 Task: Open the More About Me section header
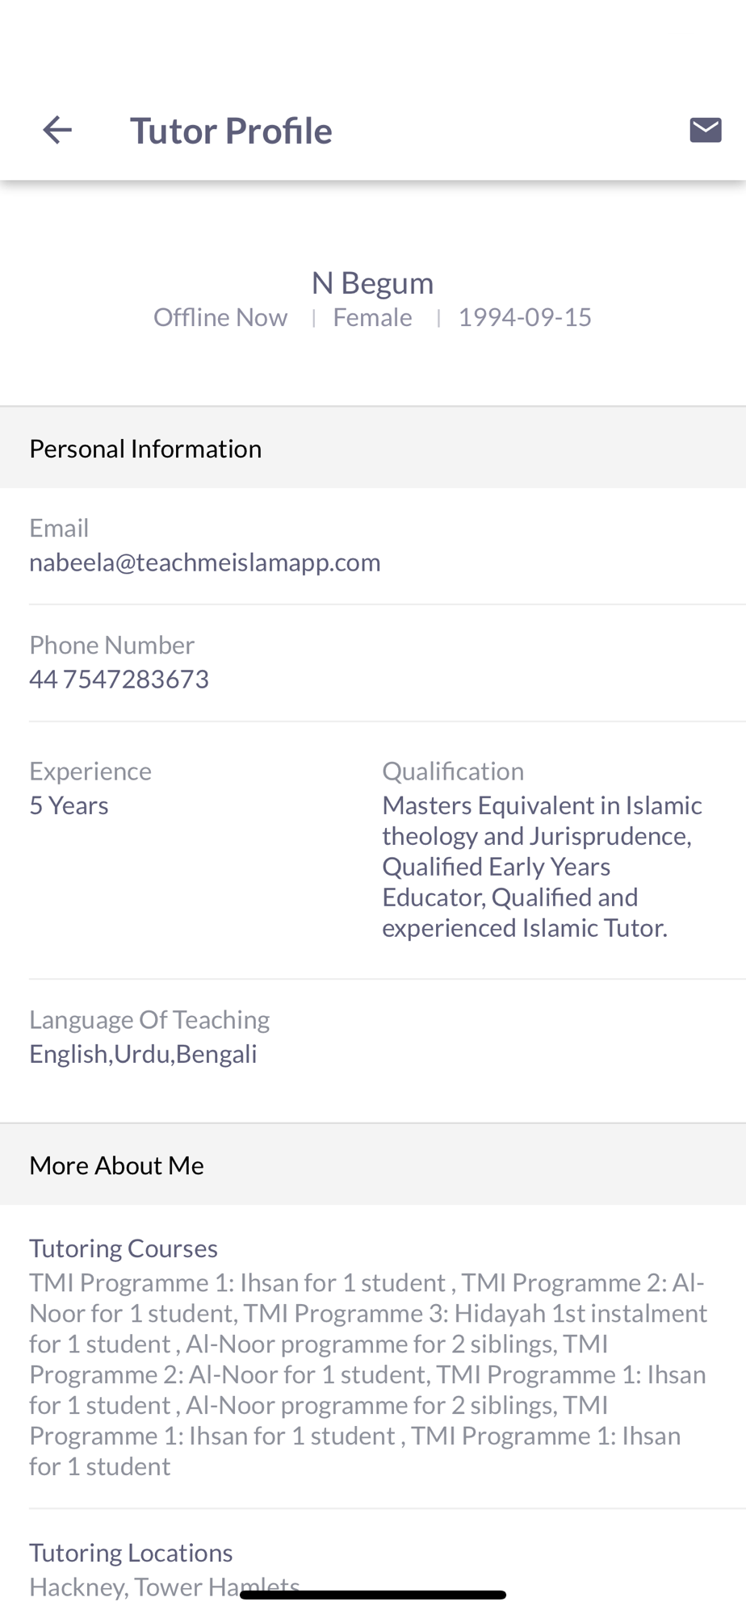(x=373, y=1165)
